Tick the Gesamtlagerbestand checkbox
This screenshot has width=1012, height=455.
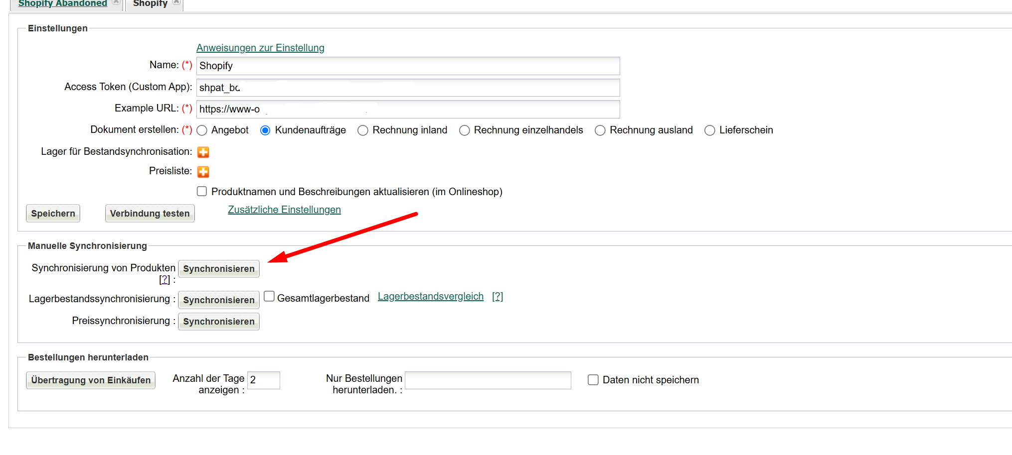point(269,296)
